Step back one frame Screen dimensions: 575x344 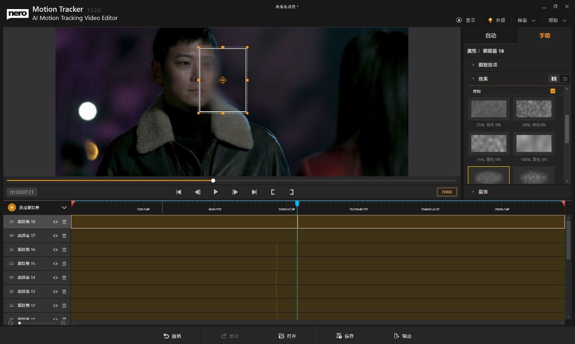click(x=198, y=192)
